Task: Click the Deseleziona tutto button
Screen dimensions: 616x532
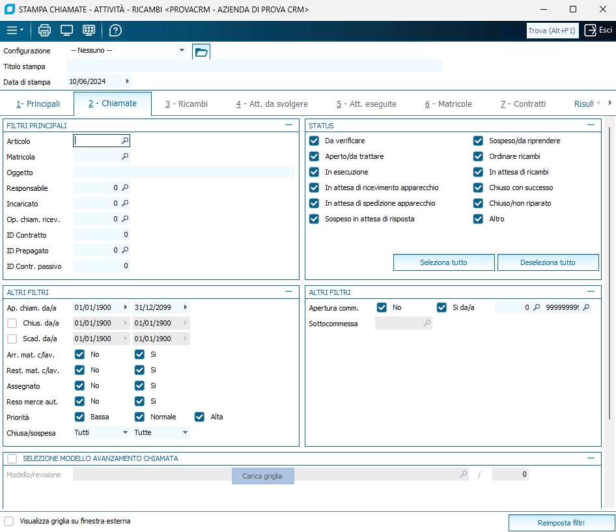Action: click(548, 262)
